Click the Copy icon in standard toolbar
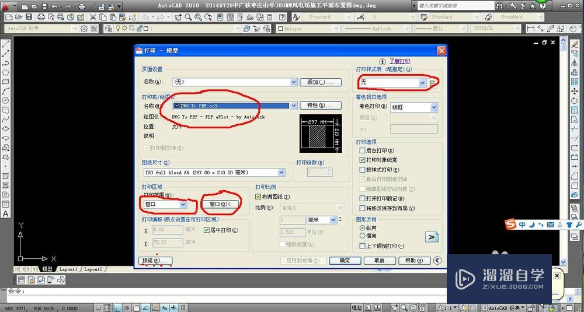The width and height of the screenshot is (584, 312). (103, 17)
